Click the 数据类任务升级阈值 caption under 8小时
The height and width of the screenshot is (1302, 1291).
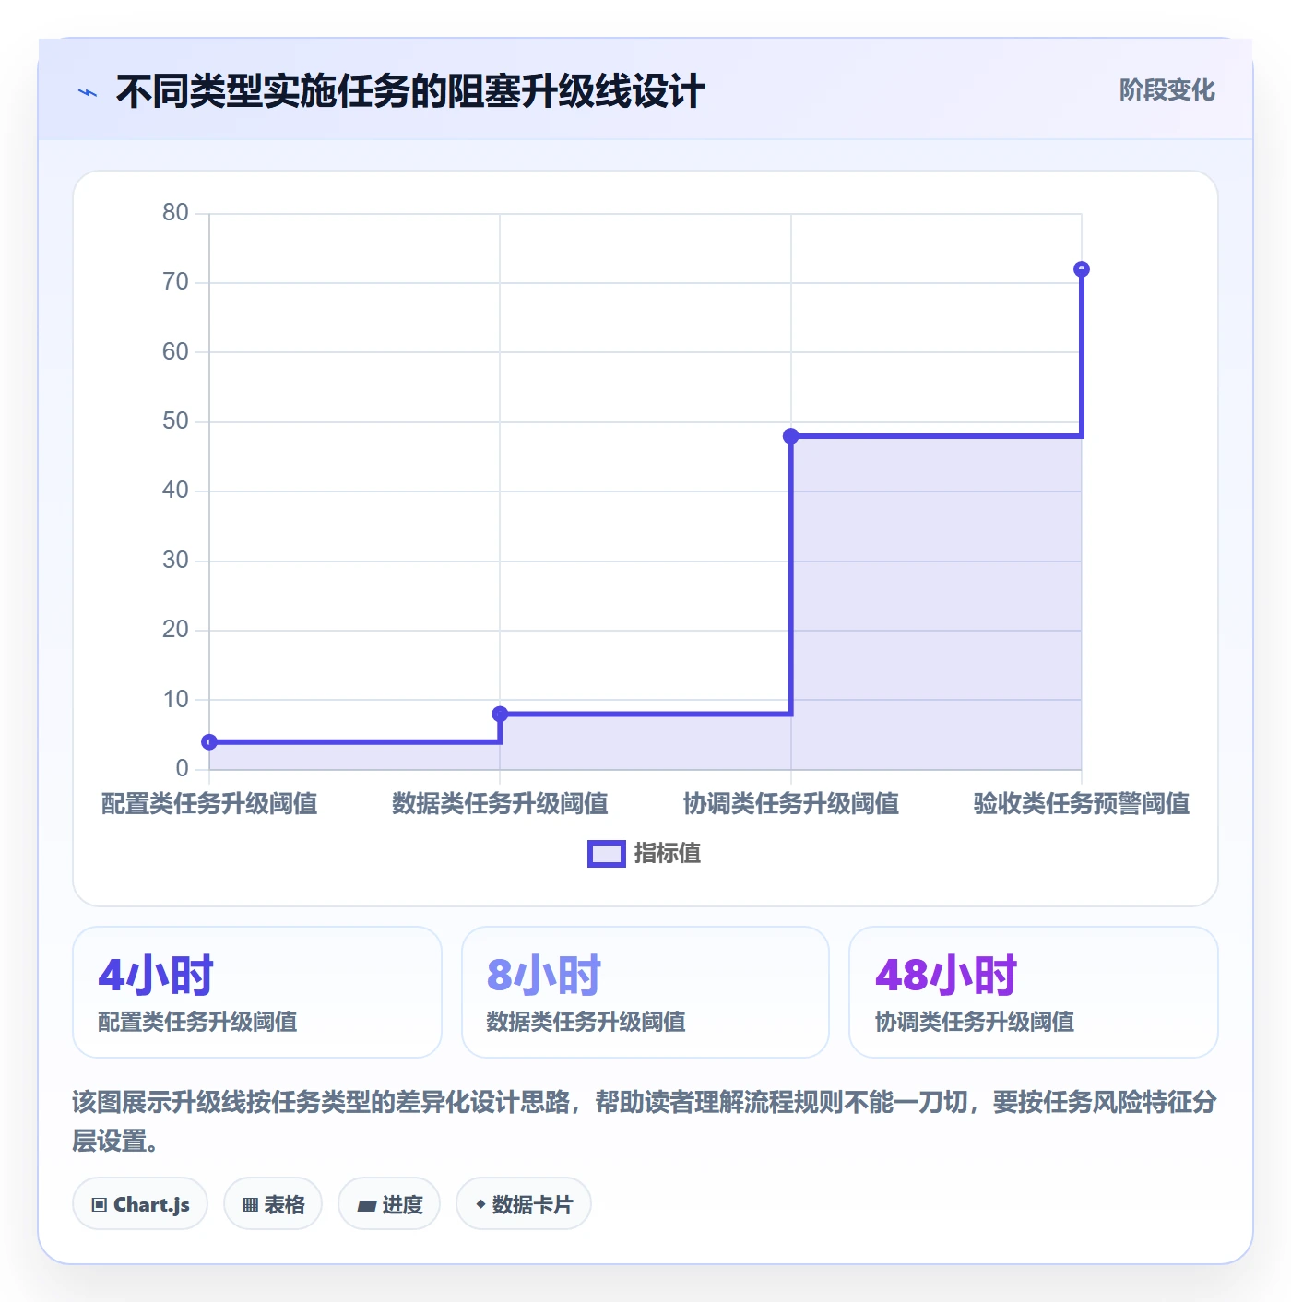[x=586, y=1022]
